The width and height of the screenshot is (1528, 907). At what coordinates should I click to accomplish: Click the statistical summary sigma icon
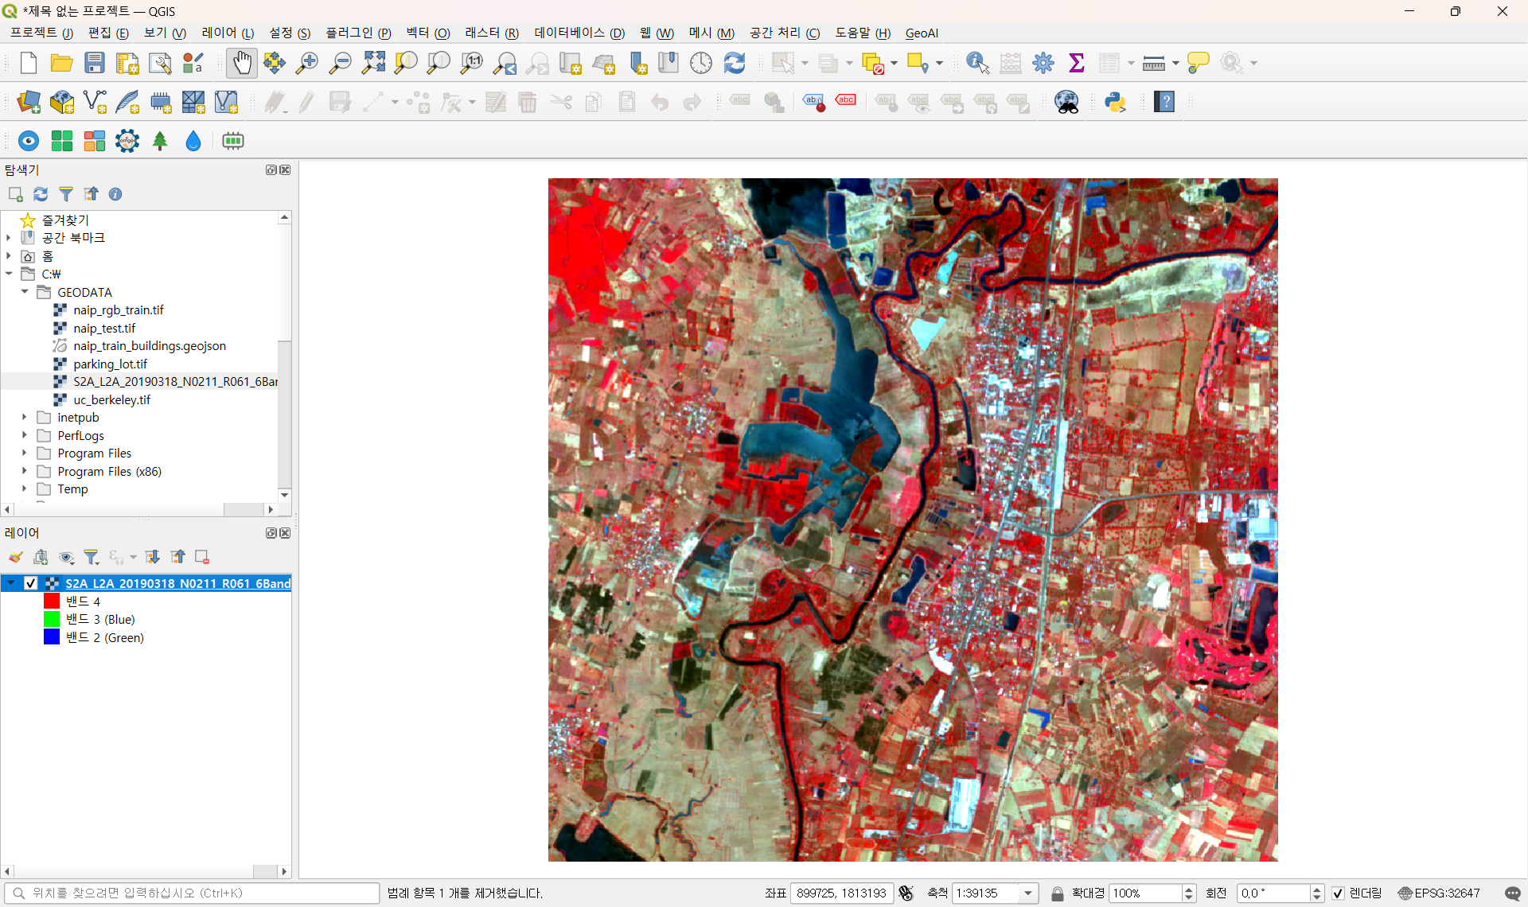(x=1076, y=63)
